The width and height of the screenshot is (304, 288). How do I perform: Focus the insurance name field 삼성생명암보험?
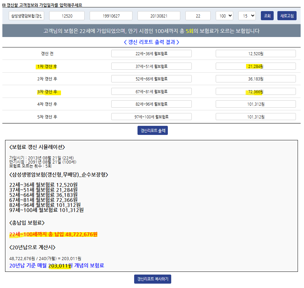(27, 16)
